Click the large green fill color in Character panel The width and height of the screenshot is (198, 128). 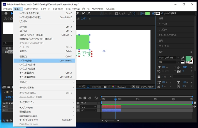tap(188, 59)
